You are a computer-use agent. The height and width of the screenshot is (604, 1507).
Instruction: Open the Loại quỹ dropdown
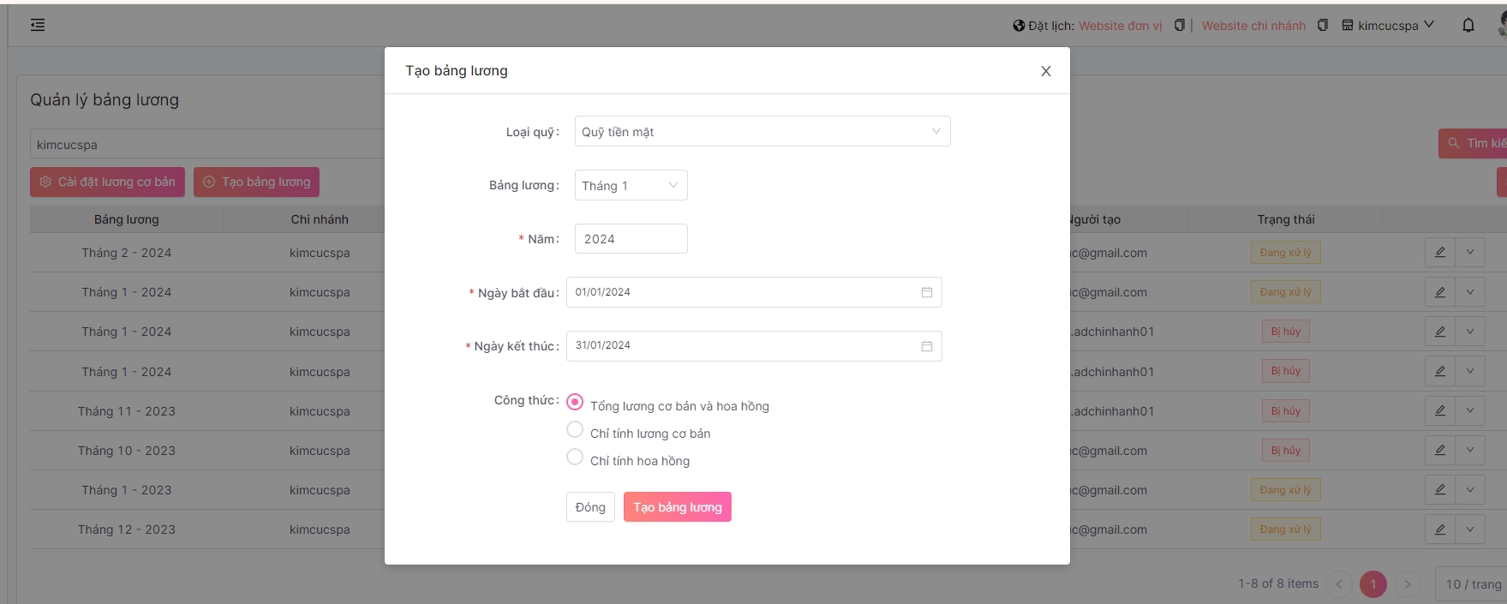tap(762, 132)
